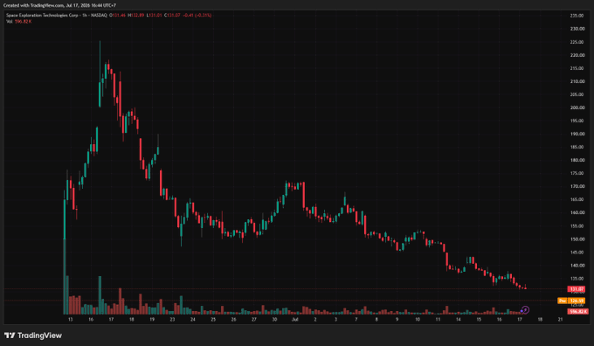Click the 175.00 price axis label
Screen dimensions: 594x346
click(577, 173)
